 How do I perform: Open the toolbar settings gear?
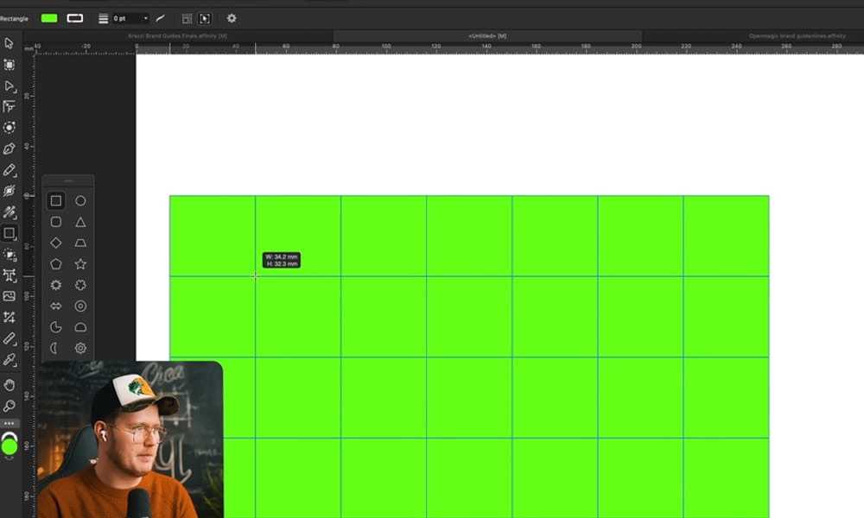(x=231, y=17)
